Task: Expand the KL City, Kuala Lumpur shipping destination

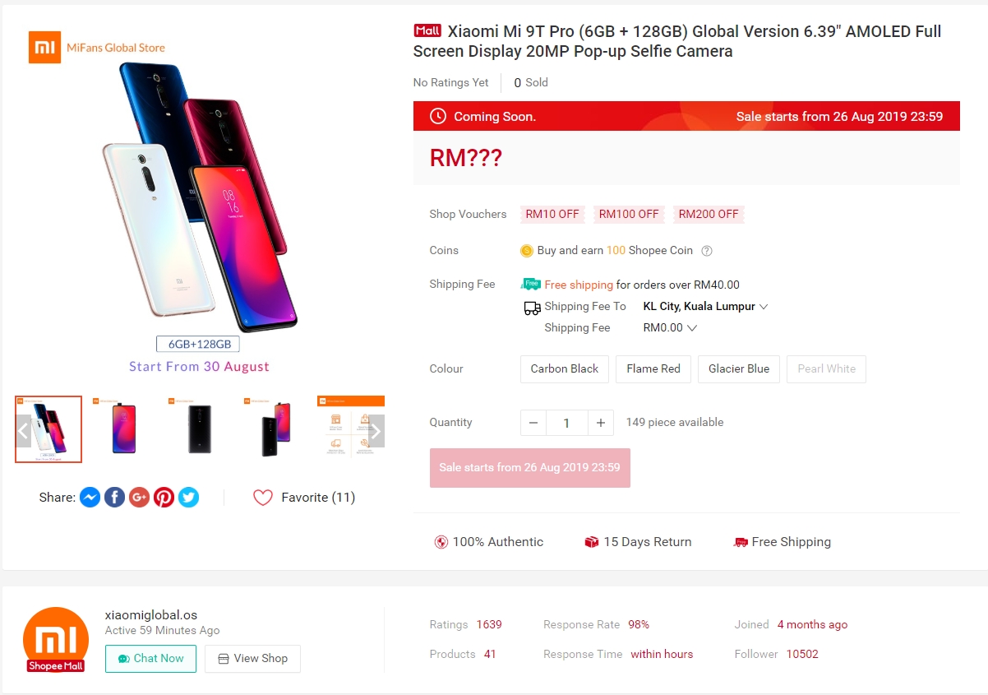Action: (705, 307)
